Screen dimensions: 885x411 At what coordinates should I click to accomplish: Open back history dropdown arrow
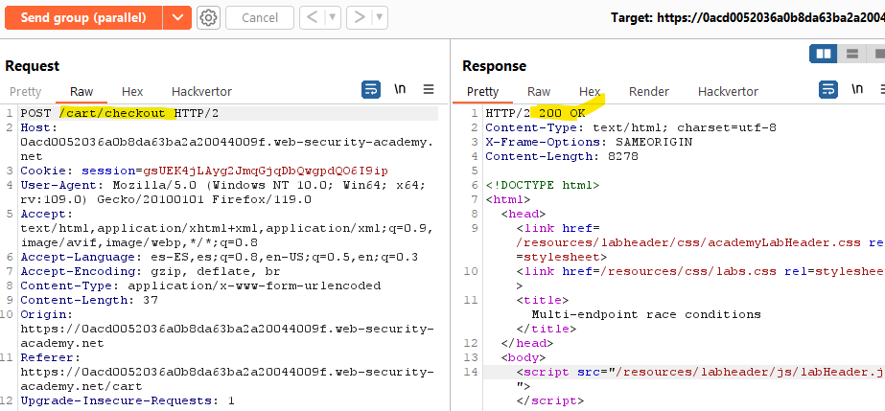(333, 17)
